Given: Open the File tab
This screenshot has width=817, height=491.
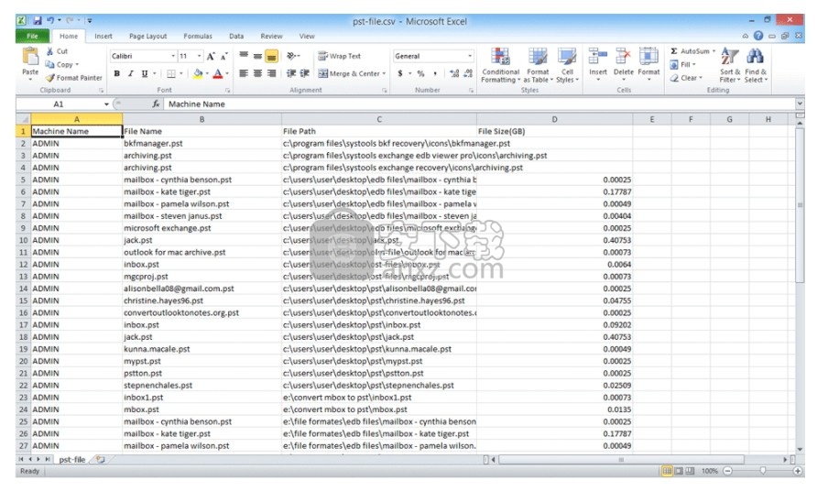Looking at the screenshot, I should [x=32, y=36].
